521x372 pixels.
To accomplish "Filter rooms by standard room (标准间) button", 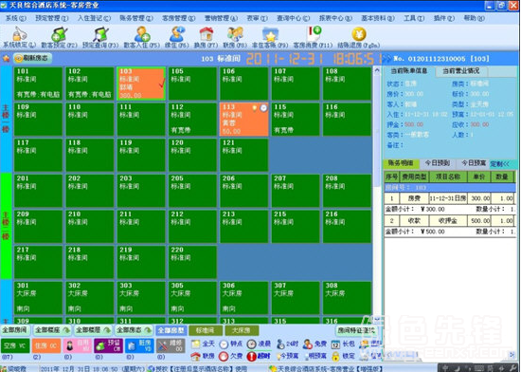I will (206, 330).
